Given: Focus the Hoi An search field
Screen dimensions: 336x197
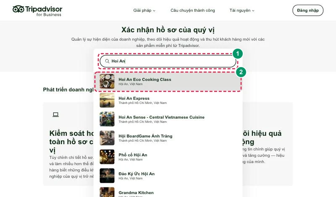Looking at the screenshot, I should (x=168, y=61).
